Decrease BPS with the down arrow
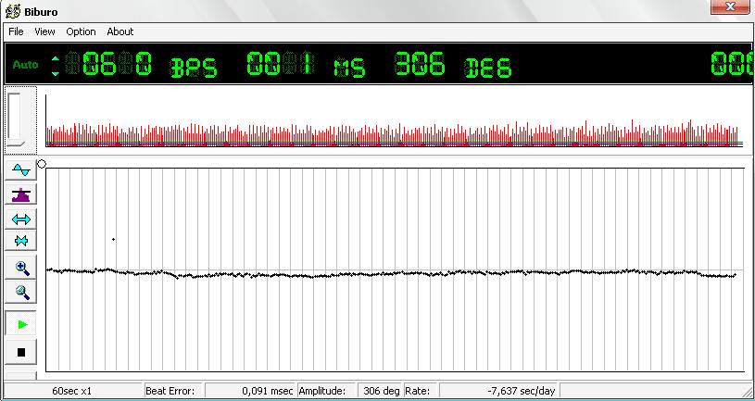Screen dimensions: 755x401 (x=56, y=72)
